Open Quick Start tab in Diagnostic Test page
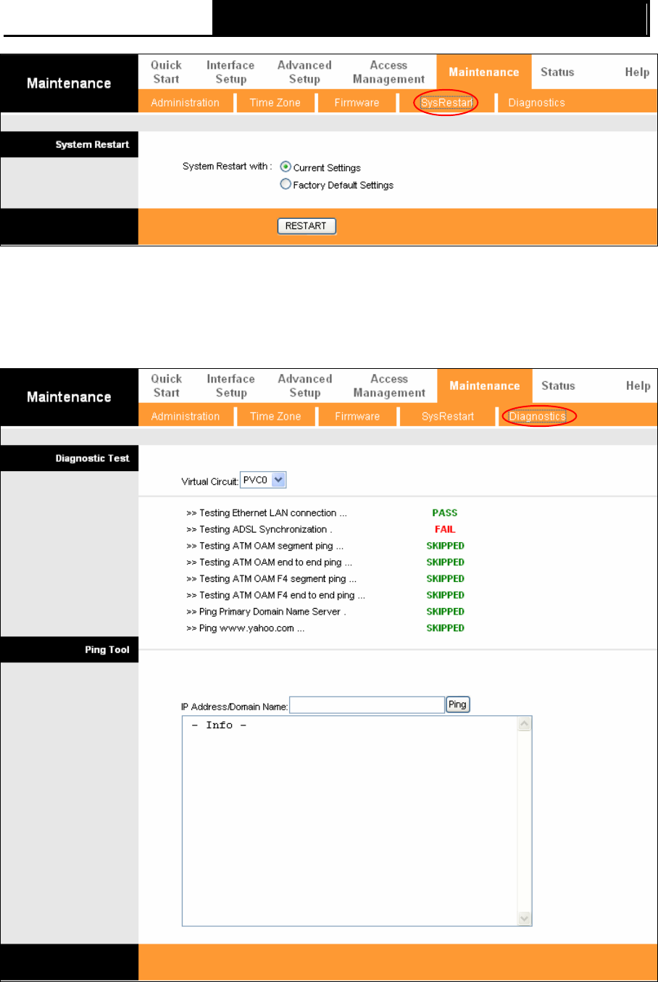The image size is (658, 982). point(166,386)
